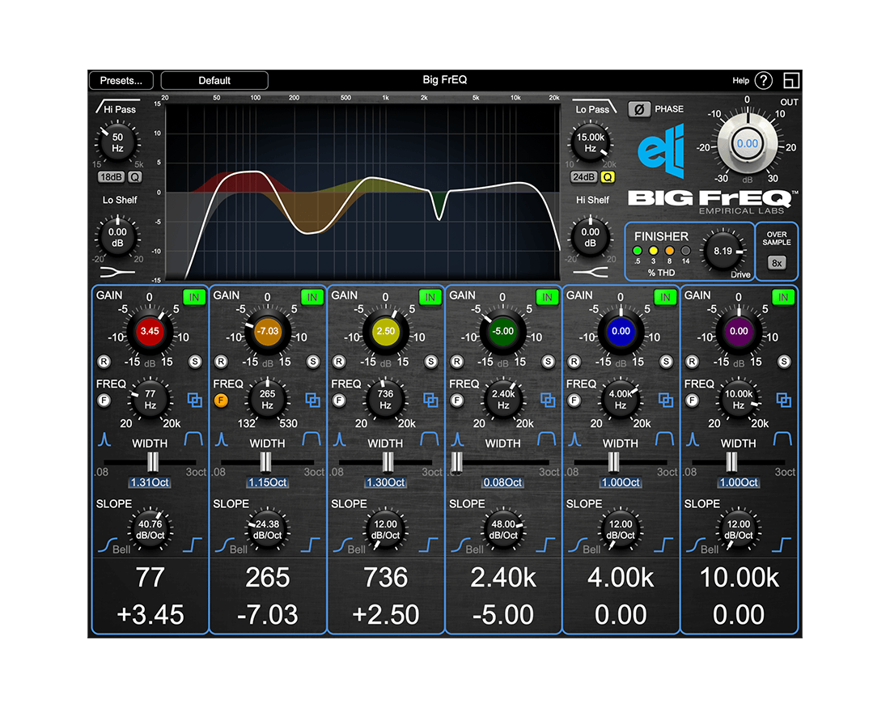The image size is (890, 708).
Task: Click the link squares icon on the 4.00k band
Action: pyautogui.click(x=666, y=401)
